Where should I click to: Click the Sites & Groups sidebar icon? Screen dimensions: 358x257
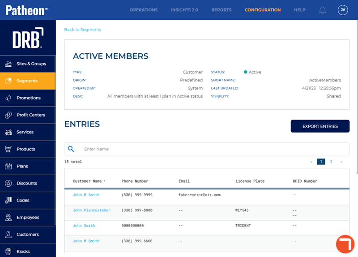[x=9, y=64]
